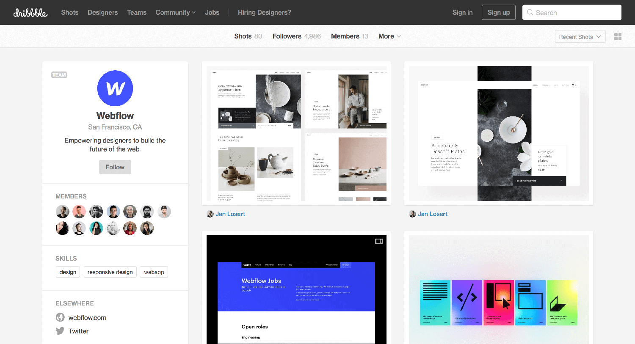Click the 'Empowering designers' bio text
This screenshot has width=635, height=344.
point(115,145)
